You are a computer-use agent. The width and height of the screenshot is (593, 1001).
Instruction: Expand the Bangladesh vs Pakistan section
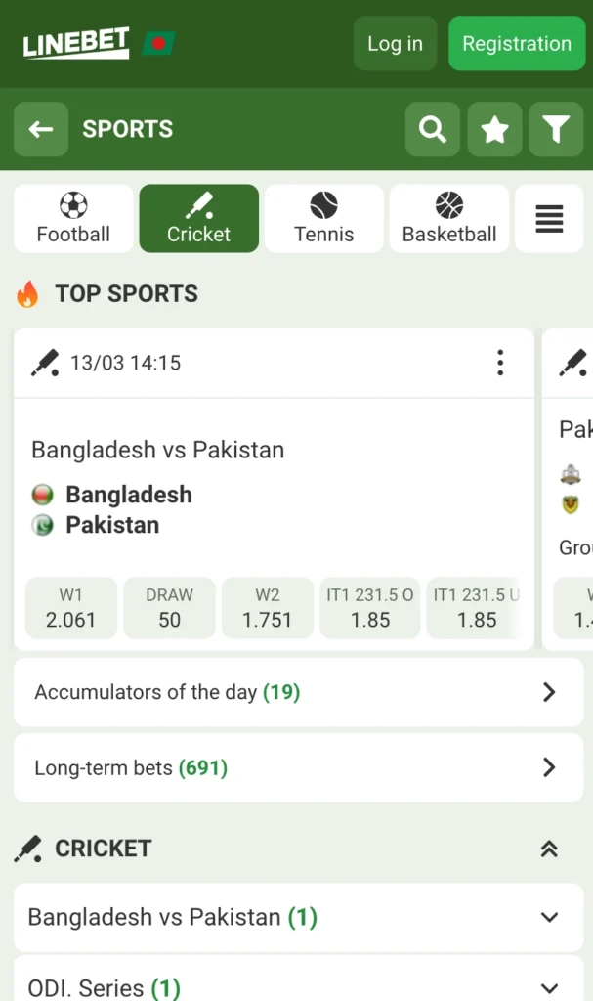click(547, 917)
